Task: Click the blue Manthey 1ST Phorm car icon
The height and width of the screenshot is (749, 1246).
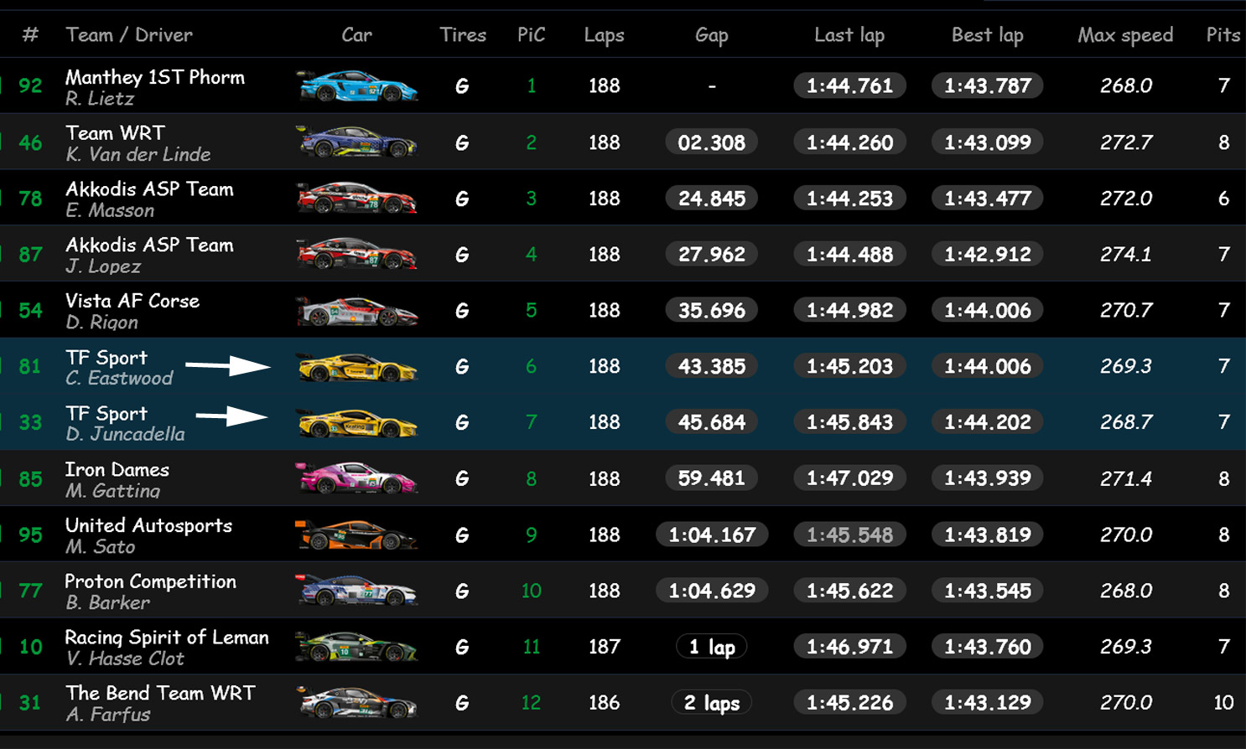Action: (x=356, y=86)
